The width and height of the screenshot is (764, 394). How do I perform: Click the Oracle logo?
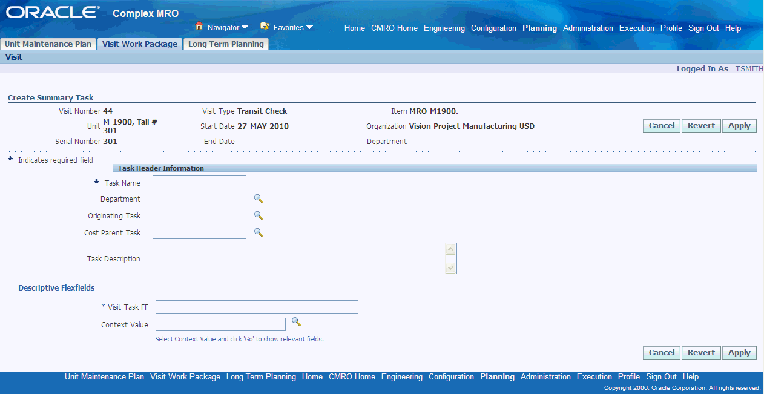click(x=53, y=12)
